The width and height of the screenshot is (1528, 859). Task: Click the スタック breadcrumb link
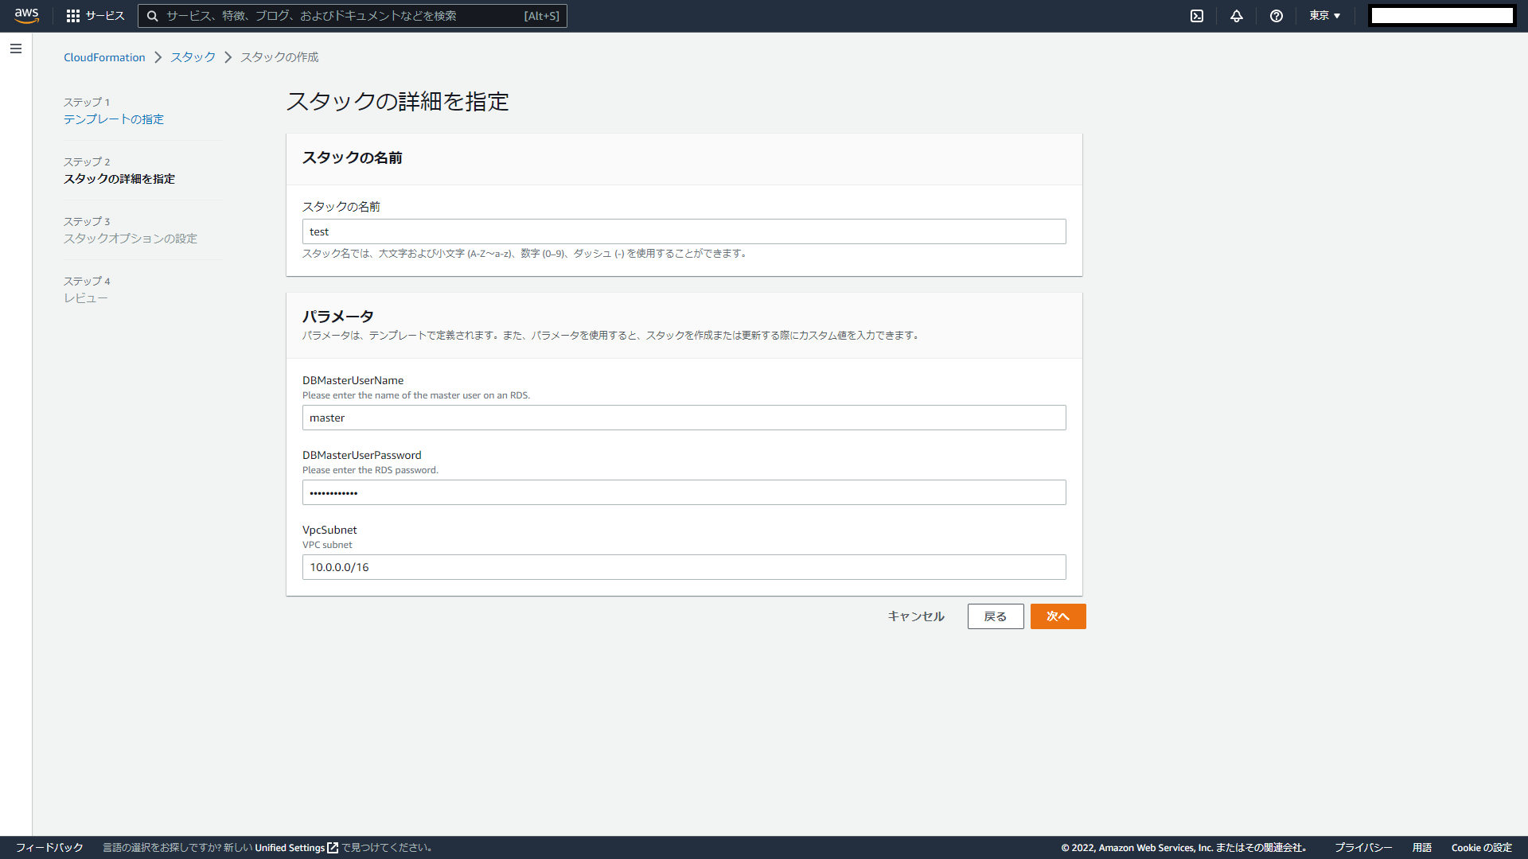[x=193, y=57]
